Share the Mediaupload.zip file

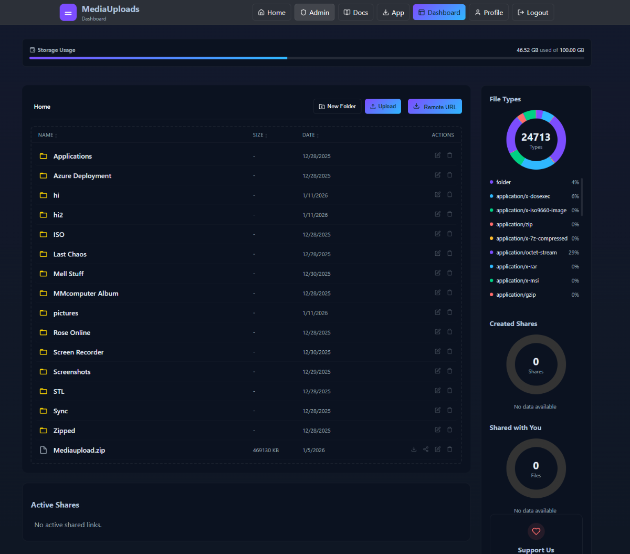[426, 450]
